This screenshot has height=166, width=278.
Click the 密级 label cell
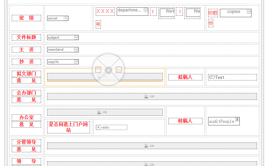(x=26, y=18)
